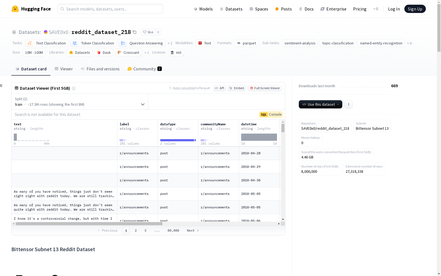This screenshot has width=441, height=276.
Task: Click the SAVE0x0 avatar icon
Action: [x=46, y=32]
